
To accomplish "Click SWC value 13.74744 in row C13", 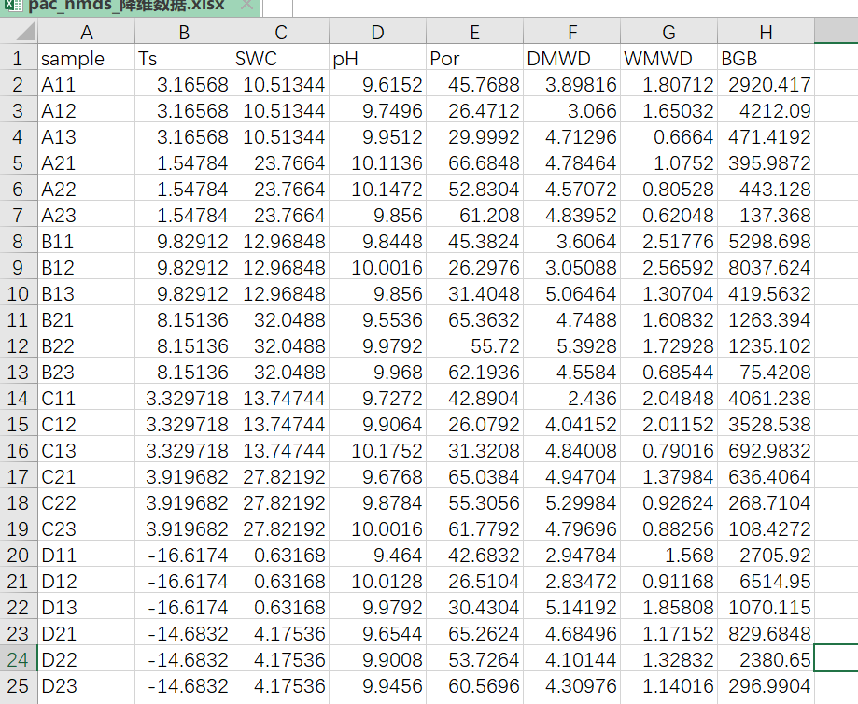I will click(x=281, y=450).
